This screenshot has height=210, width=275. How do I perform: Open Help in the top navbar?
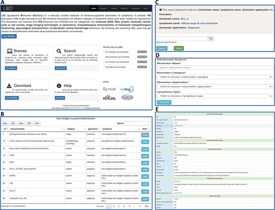(145, 8)
